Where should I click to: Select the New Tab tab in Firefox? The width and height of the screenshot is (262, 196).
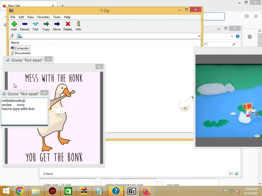click(29, 6)
